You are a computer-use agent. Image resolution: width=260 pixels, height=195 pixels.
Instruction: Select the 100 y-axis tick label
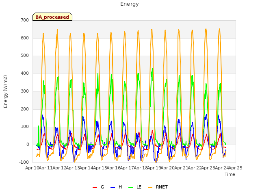(x=25, y=127)
